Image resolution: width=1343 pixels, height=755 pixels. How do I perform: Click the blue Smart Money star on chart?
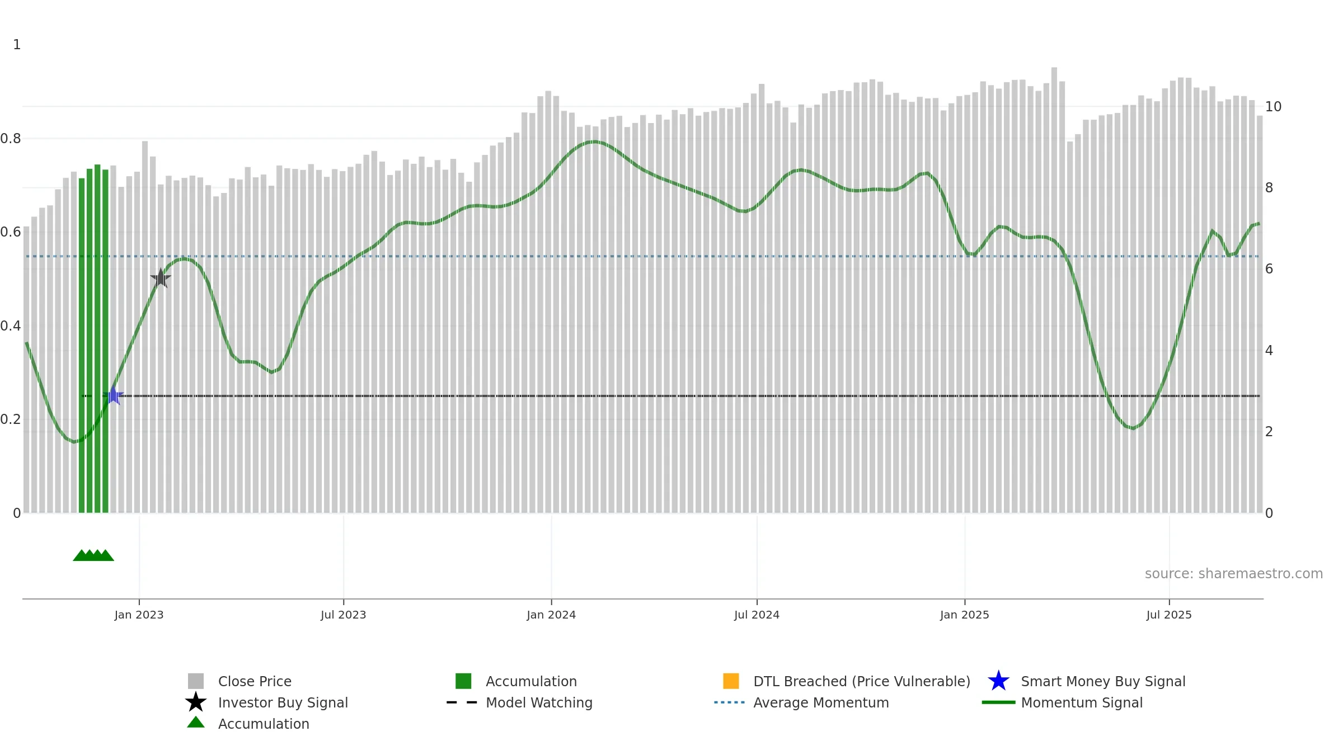114,395
